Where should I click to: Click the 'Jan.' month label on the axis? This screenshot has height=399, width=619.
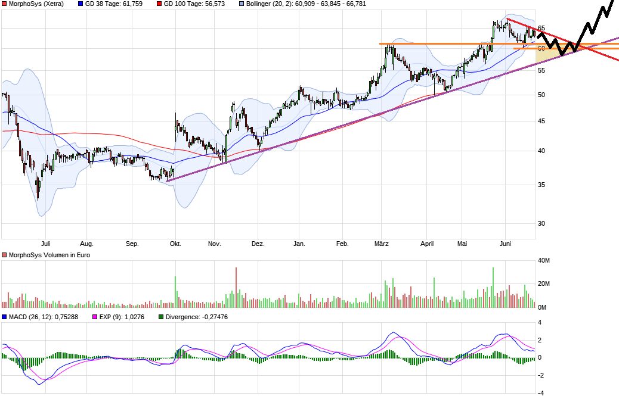point(299,244)
